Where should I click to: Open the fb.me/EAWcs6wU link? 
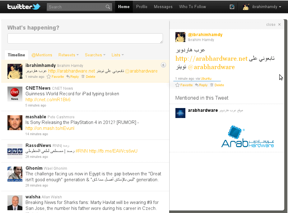tap(113, 151)
